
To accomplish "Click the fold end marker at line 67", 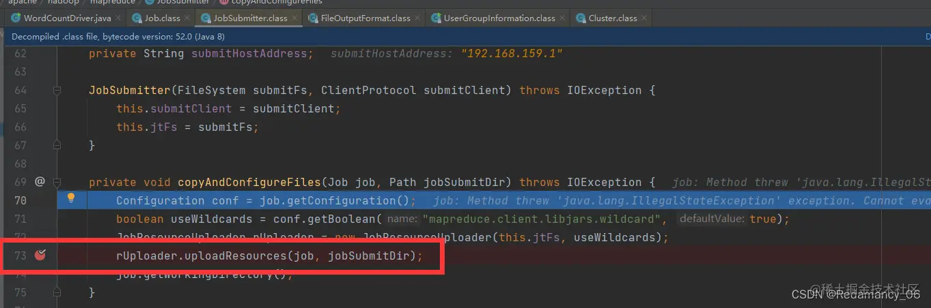I will pos(57,145).
